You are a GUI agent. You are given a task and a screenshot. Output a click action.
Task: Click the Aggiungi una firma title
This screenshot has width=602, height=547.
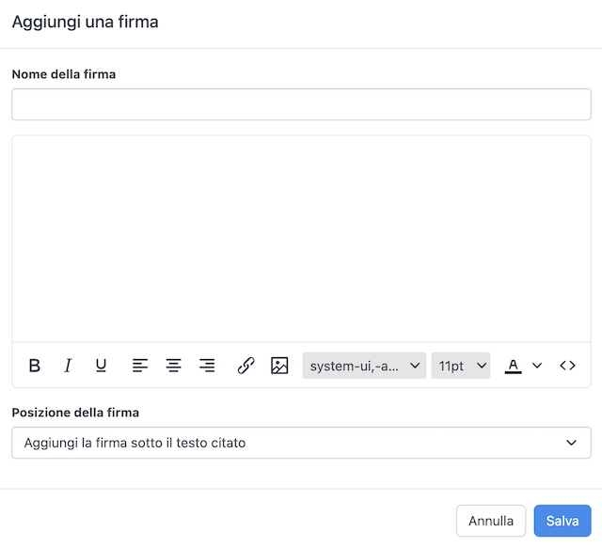click(x=86, y=22)
